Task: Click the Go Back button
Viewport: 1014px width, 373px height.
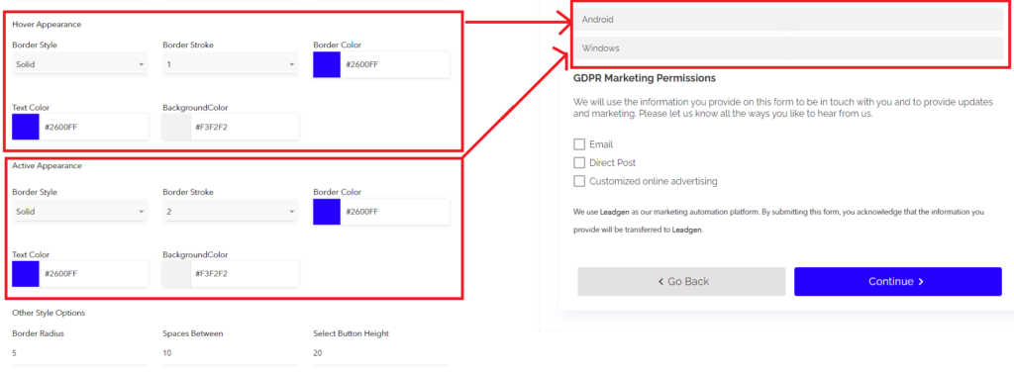Action: coord(681,282)
